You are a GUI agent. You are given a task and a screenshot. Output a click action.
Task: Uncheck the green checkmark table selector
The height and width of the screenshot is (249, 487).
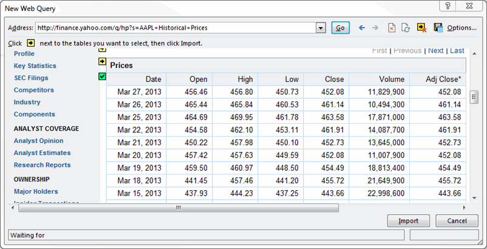pyautogui.click(x=102, y=76)
